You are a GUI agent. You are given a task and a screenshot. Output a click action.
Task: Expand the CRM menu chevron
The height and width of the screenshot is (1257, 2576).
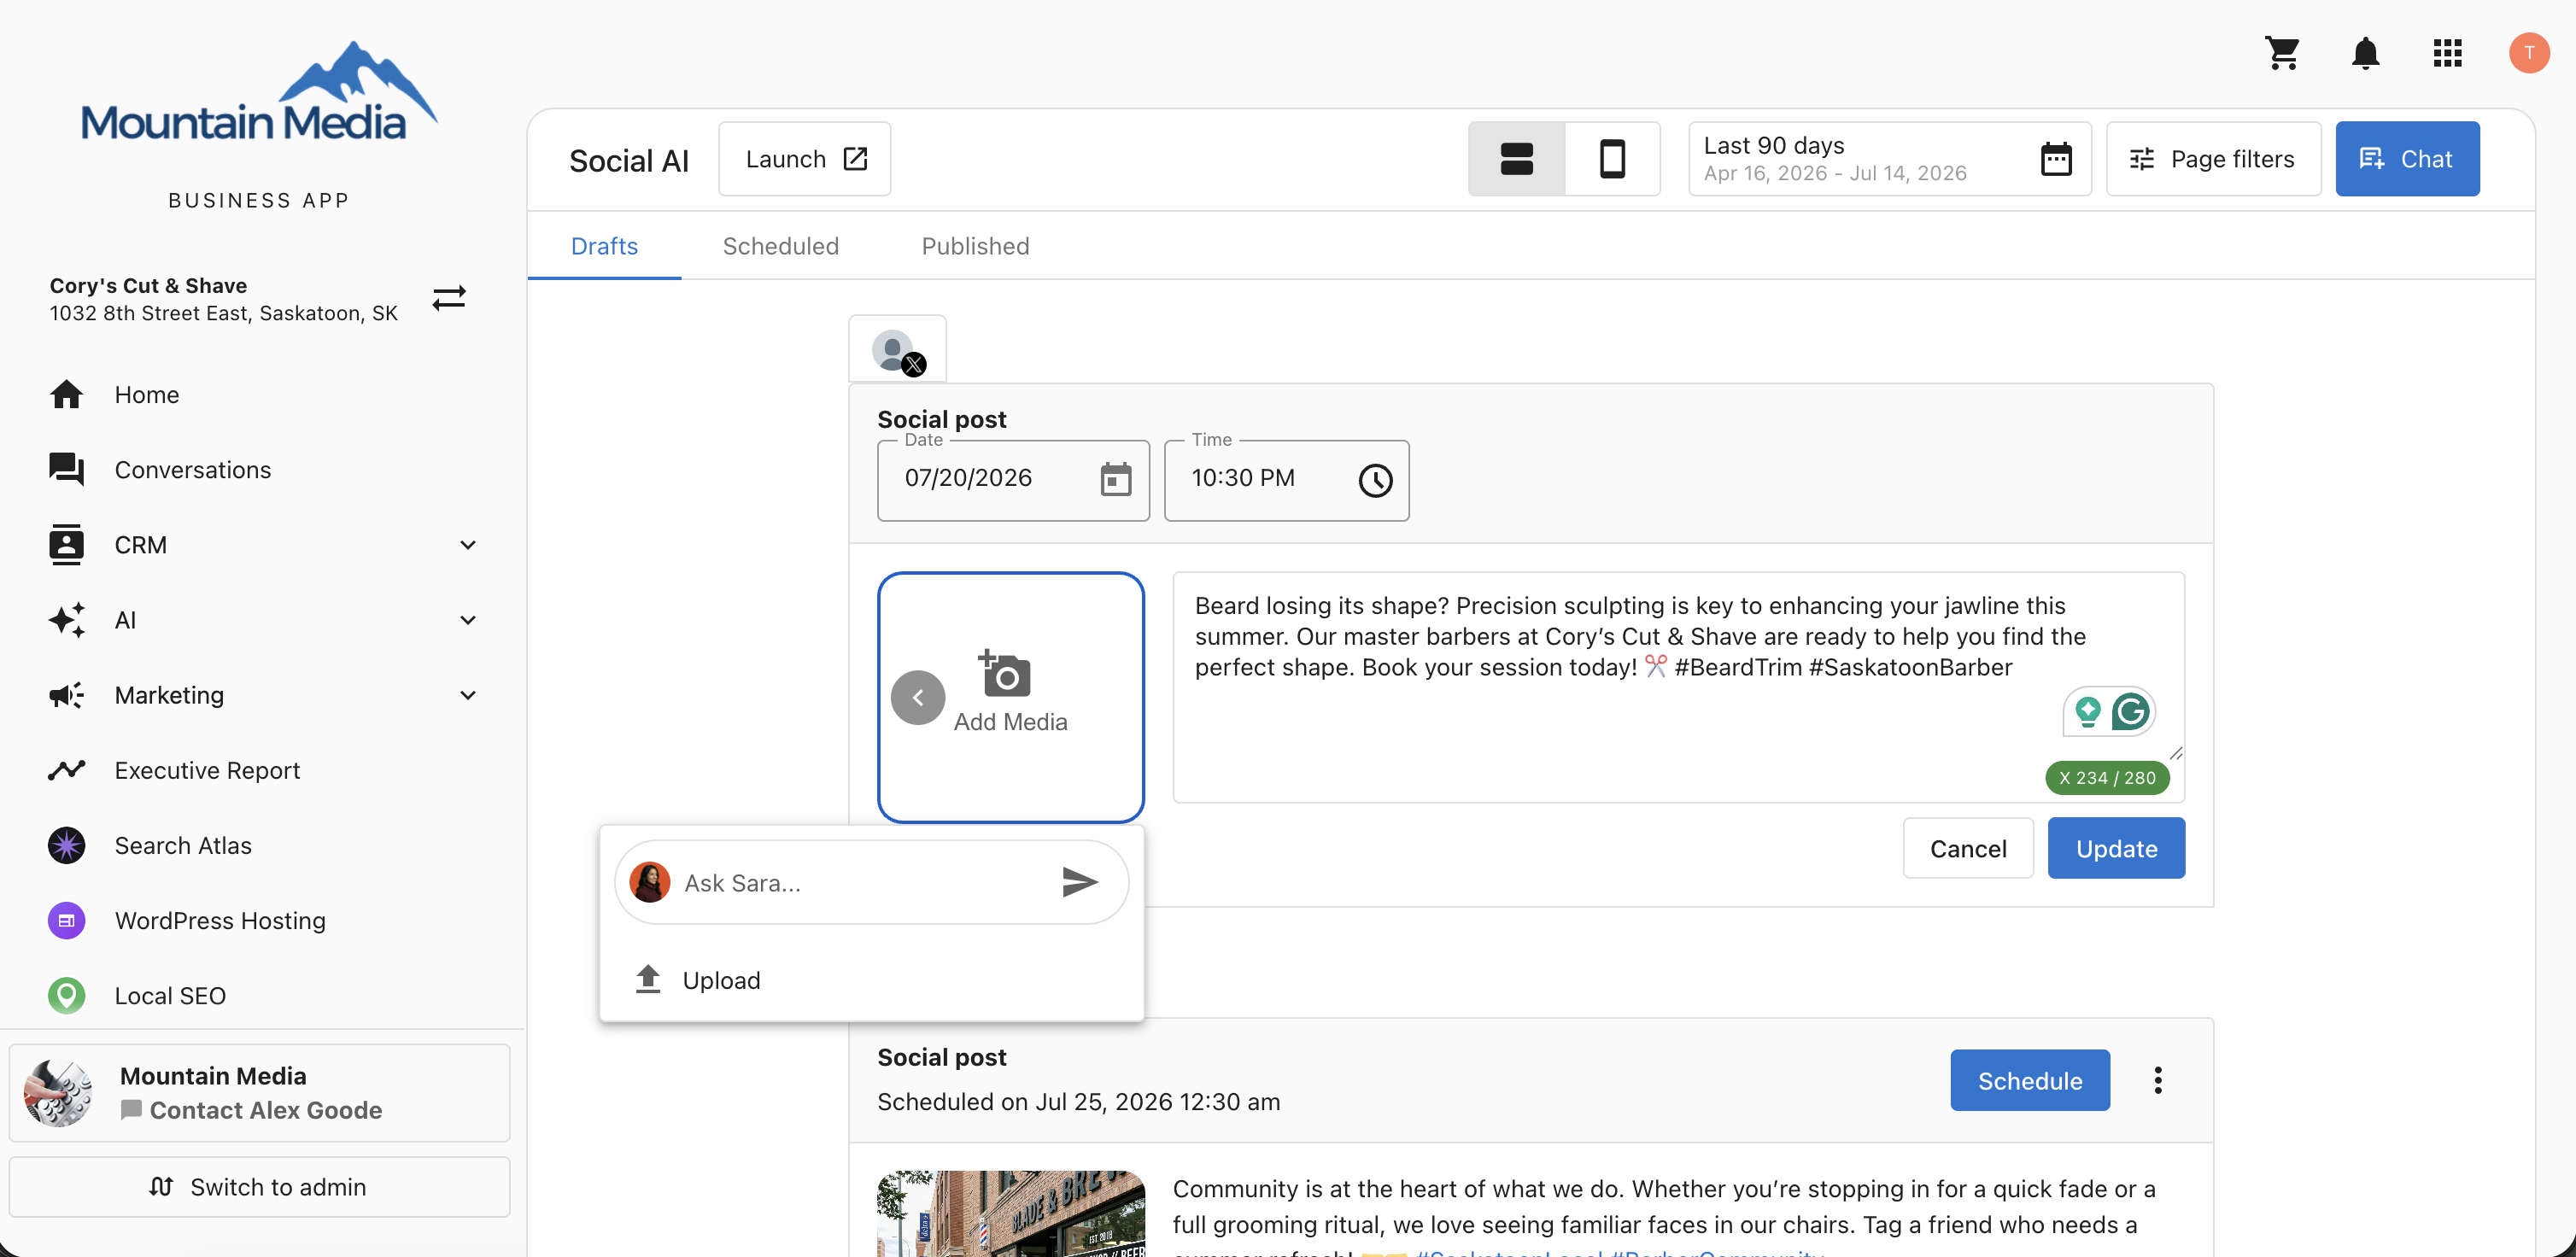pos(467,545)
